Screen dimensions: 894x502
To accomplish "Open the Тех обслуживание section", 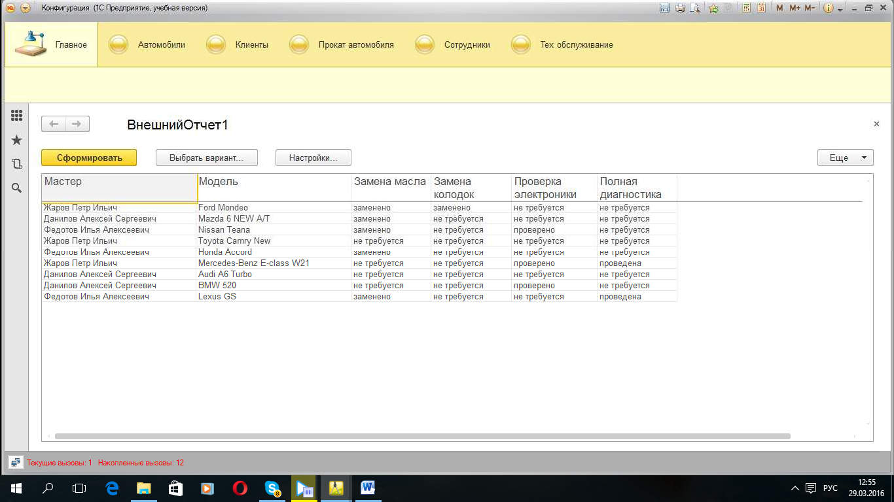I will 562,45.
